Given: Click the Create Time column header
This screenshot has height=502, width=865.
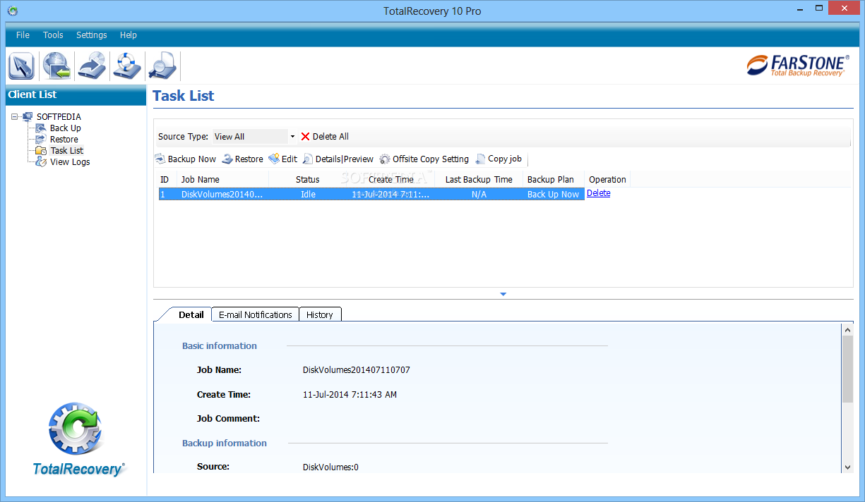Looking at the screenshot, I should pos(390,179).
